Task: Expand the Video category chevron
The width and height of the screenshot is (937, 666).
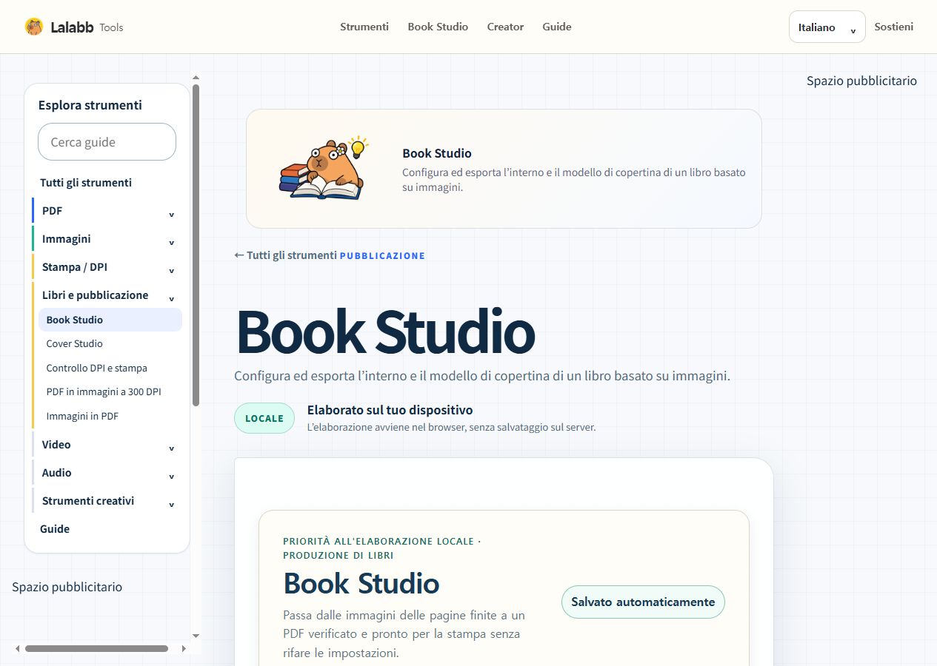Action: (171, 448)
